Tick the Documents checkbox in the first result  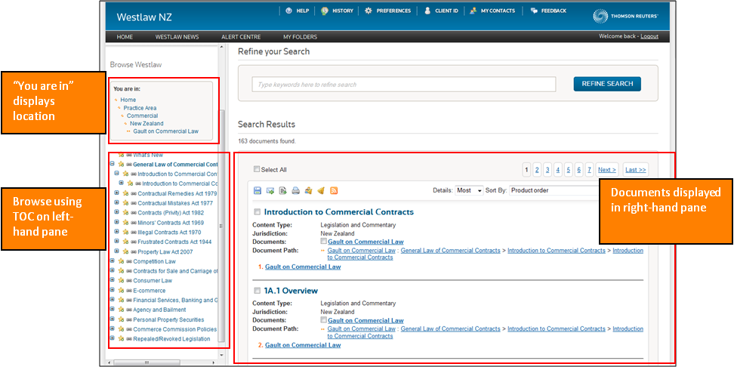coord(323,242)
